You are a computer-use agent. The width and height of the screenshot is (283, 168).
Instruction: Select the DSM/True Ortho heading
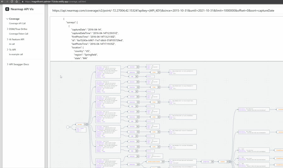[x=18, y=29]
